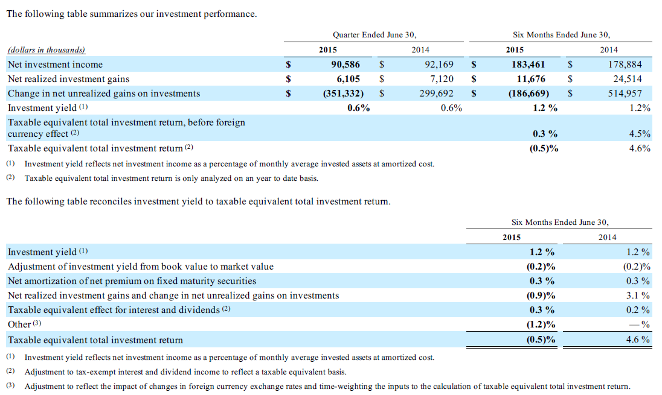Image resolution: width=662 pixels, height=395 pixels.
Task: Click the value 299,692
Action: coord(436,93)
